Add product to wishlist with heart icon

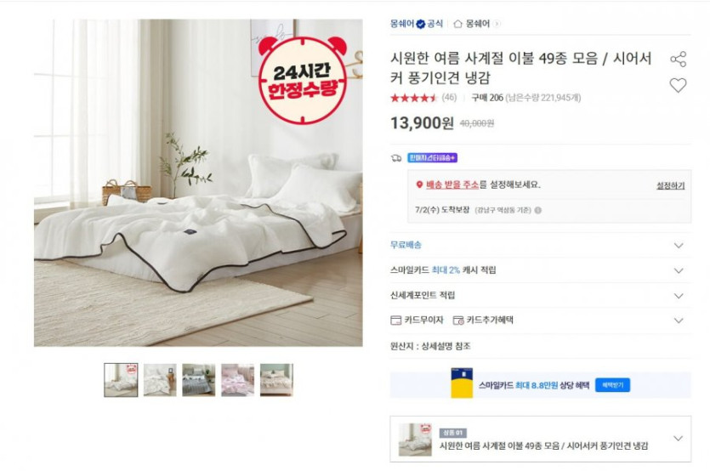[x=678, y=85]
